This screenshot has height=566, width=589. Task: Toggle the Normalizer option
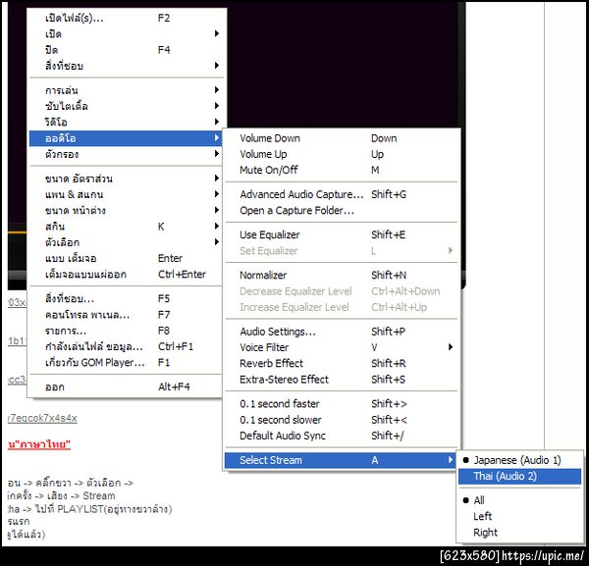341,275
